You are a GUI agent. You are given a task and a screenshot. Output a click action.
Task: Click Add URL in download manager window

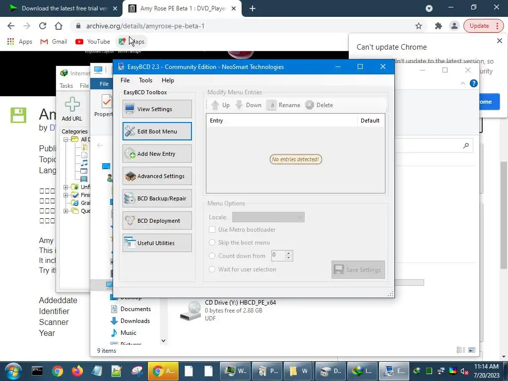coord(72,109)
